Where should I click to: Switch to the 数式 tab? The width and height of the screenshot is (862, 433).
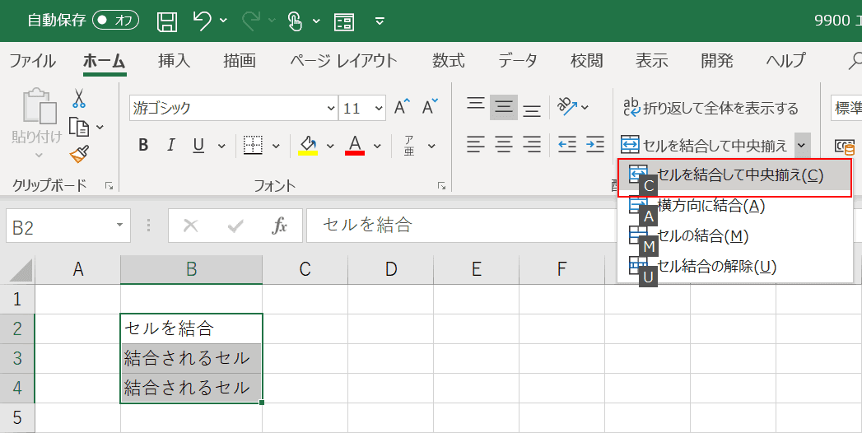point(448,60)
